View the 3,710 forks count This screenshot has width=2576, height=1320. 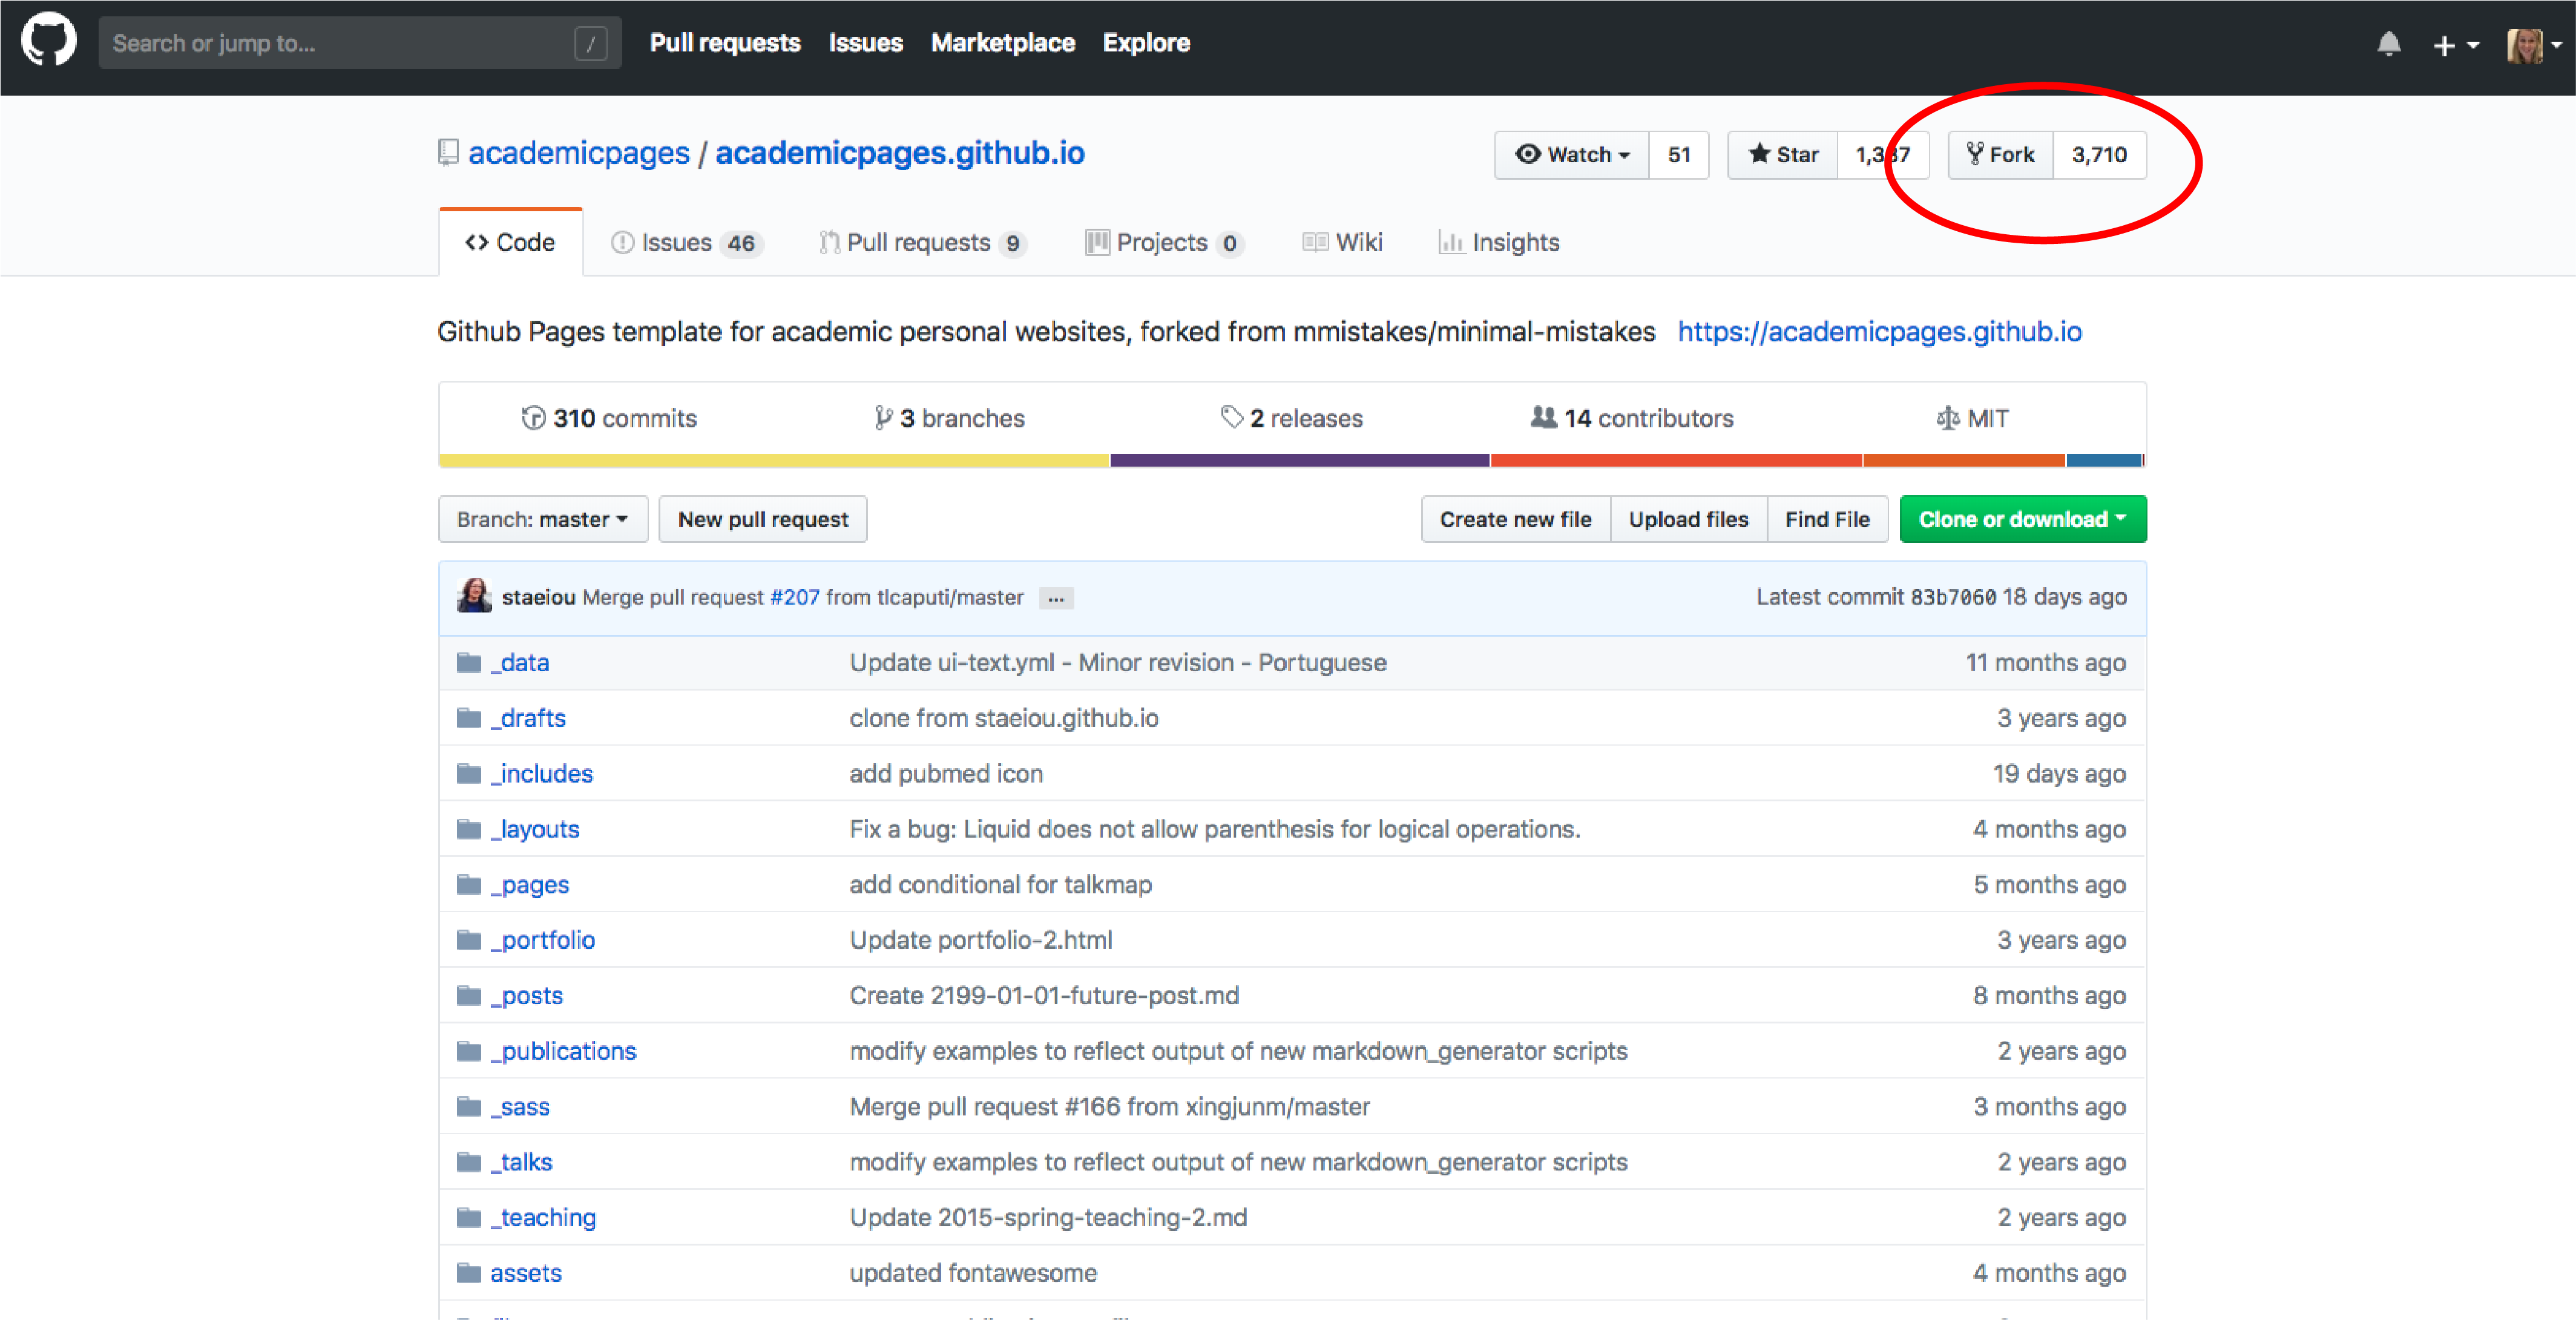click(x=2099, y=155)
